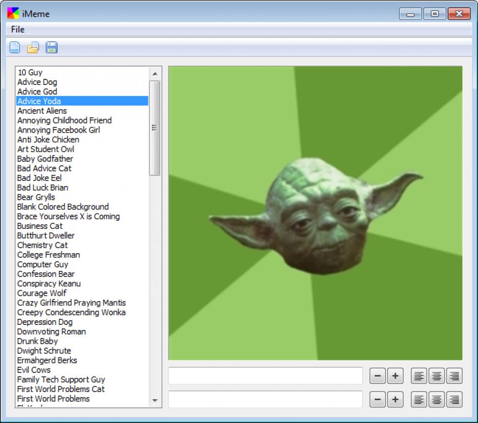The image size is (478, 423).
Task: Select "Brace Yourselves X is Coming"
Action: 82,217
